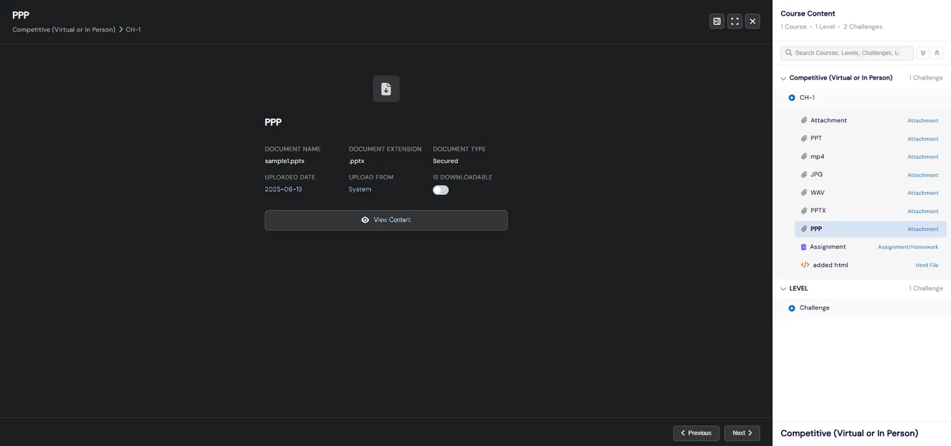The height and width of the screenshot is (446, 951).
Task: Click Competitive breadcrumb link in header
Action: [x=64, y=30]
